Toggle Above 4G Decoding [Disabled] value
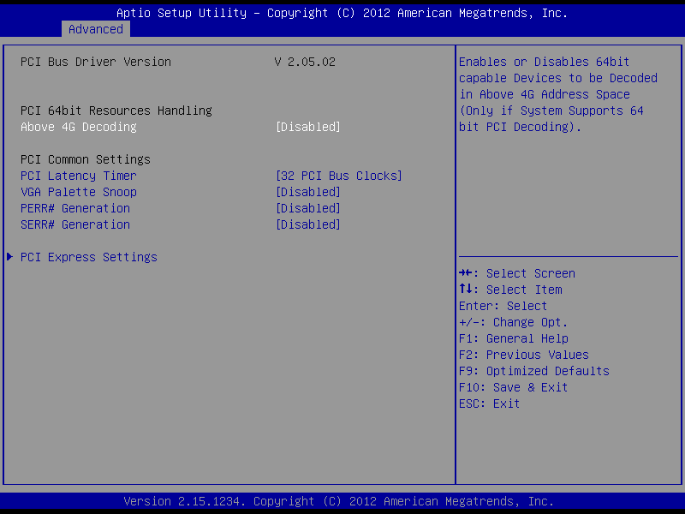 click(308, 127)
